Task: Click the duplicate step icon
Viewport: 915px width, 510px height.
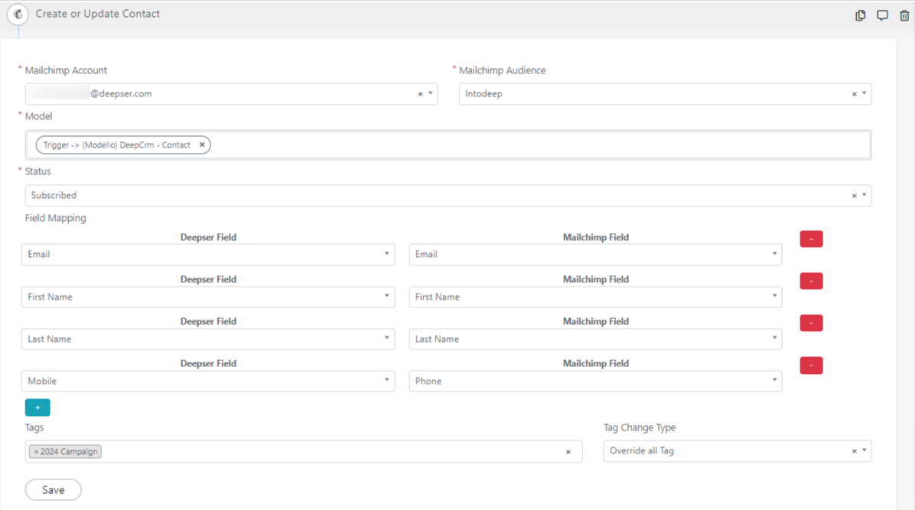Action: tap(860, 15)
